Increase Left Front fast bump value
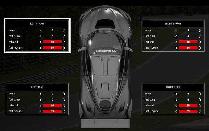 coord(65,36)
